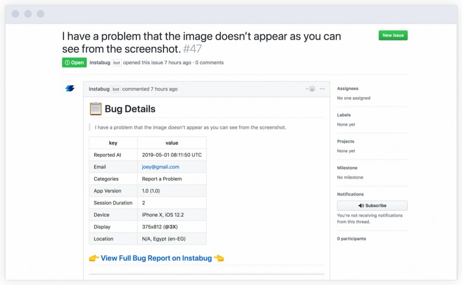Select the Location value N/A, Egypt (en-EG)
Screen dimensions: 462x285
(164, 239)
